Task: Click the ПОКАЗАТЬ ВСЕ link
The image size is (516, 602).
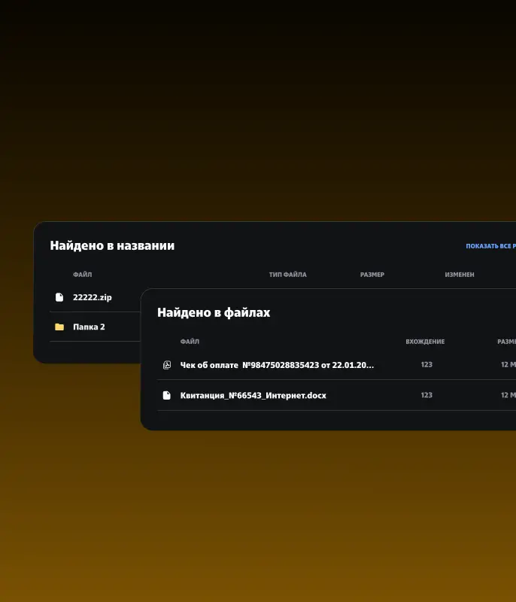Action: tap(490, 246)
